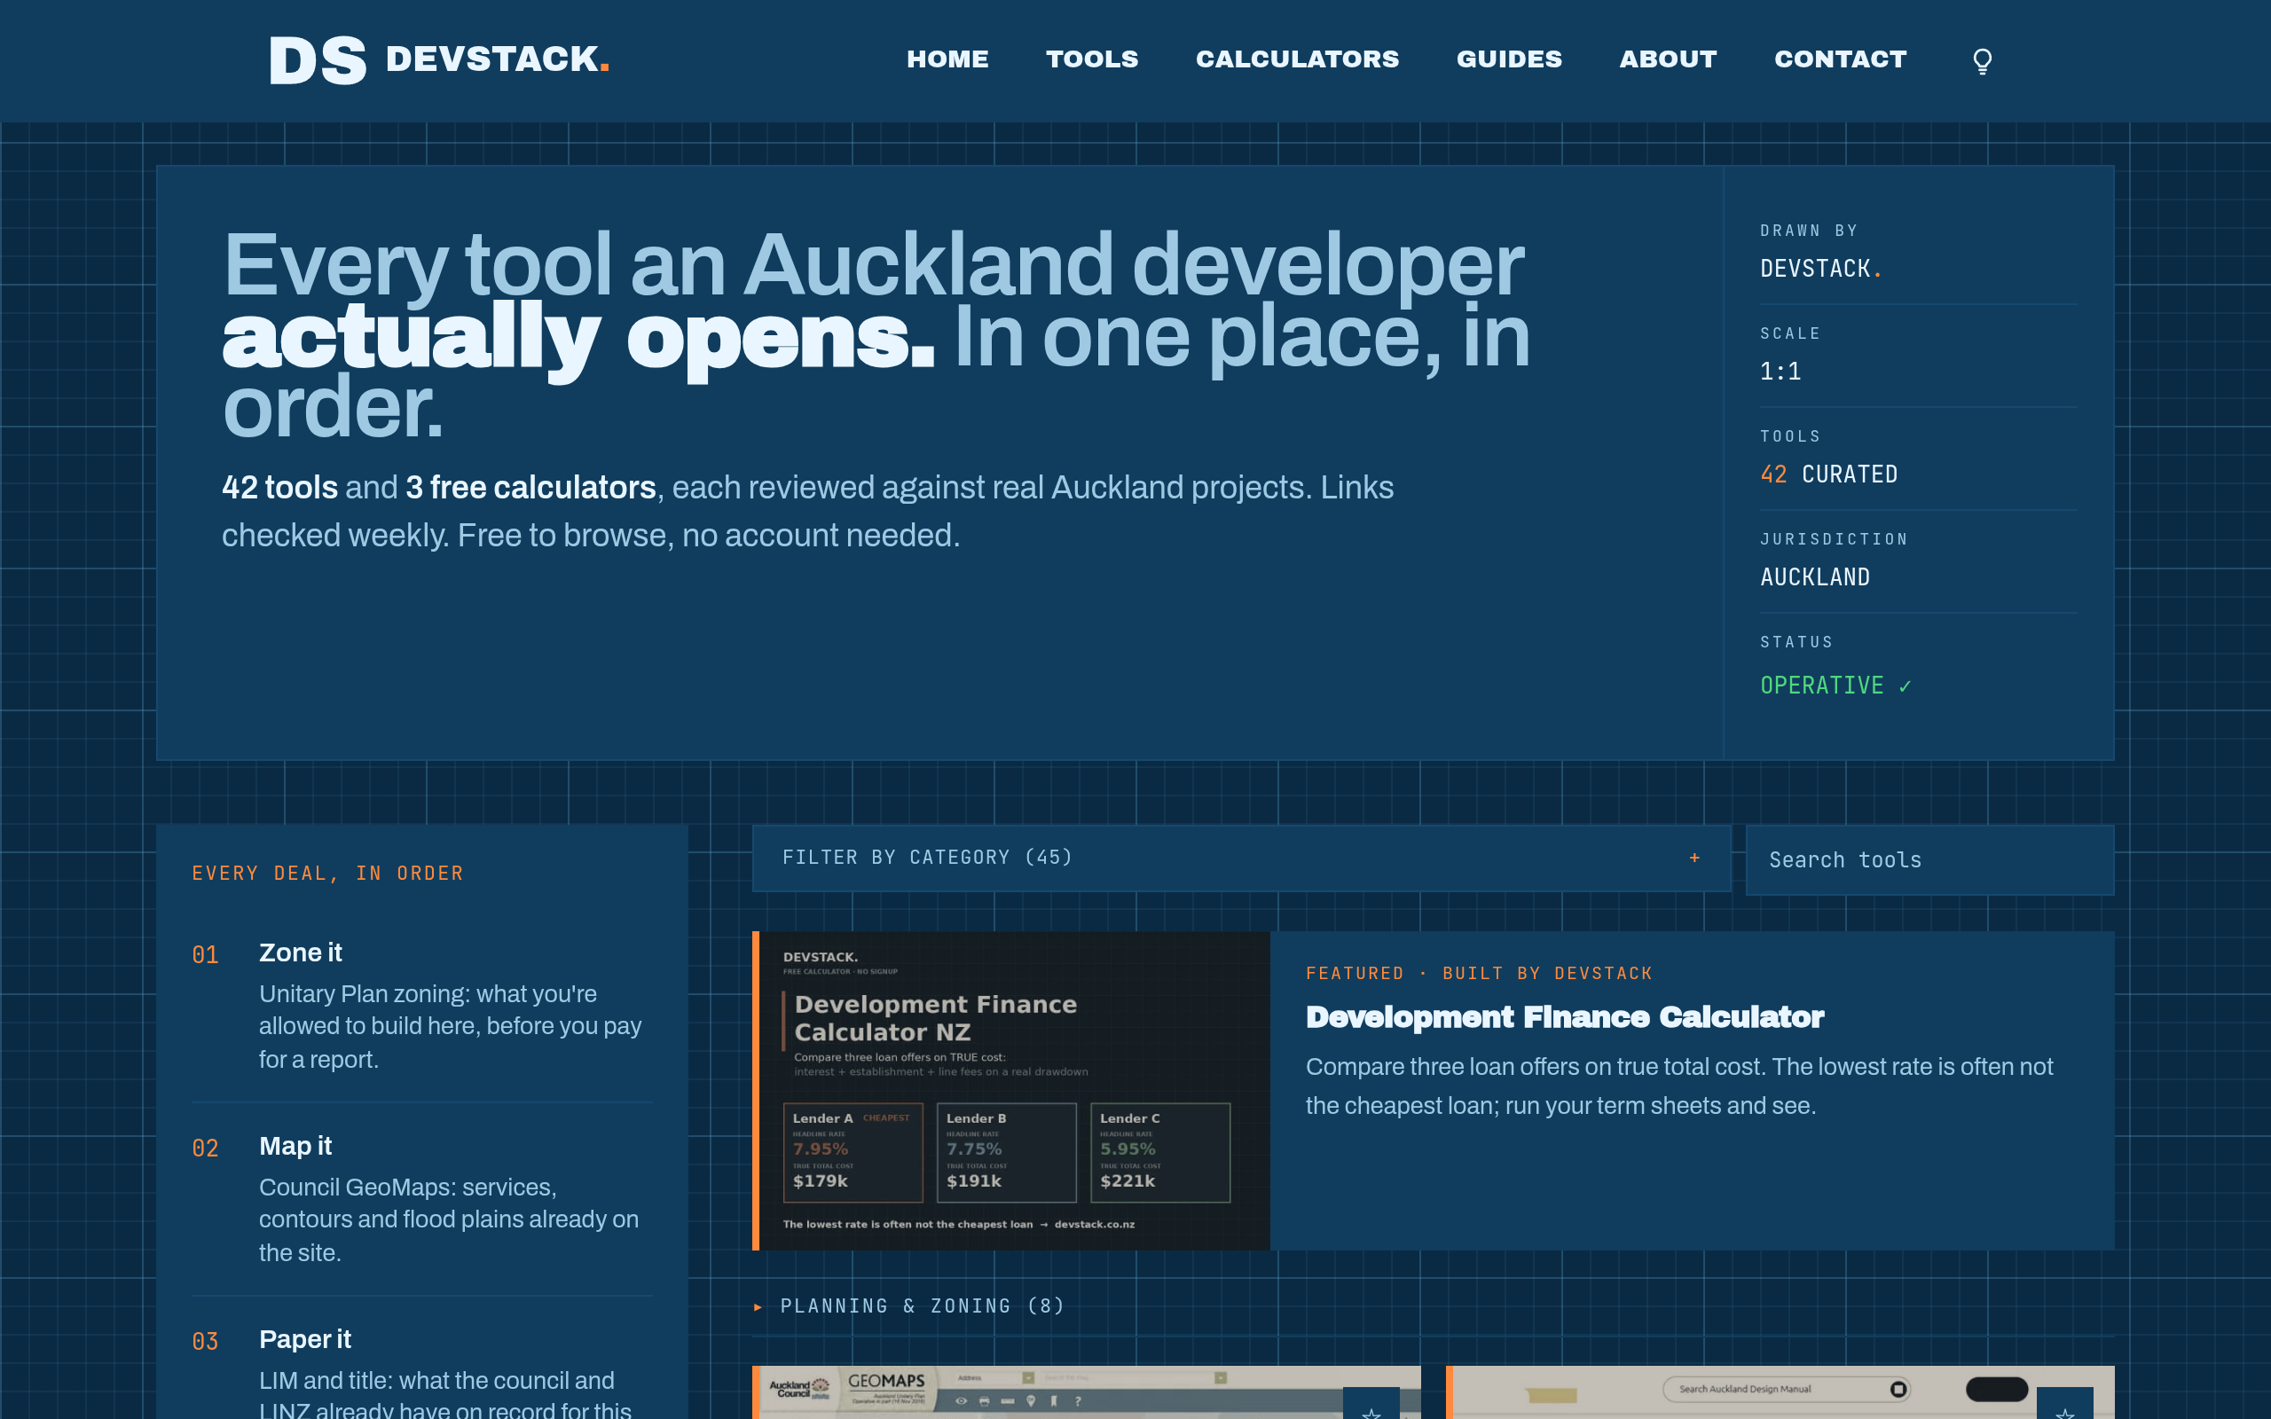
Task: Click the '3 free calculators' bold text
Action: click(530, 488)
